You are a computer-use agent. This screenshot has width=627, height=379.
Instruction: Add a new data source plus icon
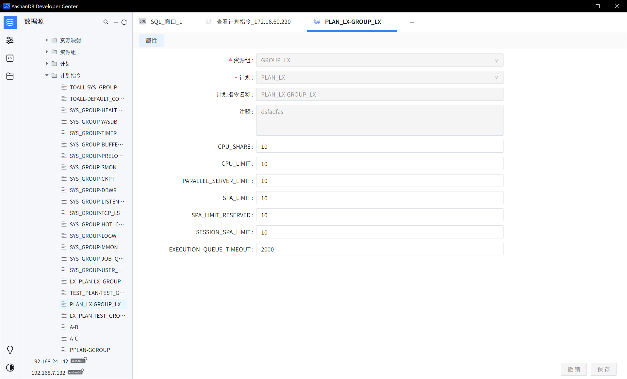(116, 22)
